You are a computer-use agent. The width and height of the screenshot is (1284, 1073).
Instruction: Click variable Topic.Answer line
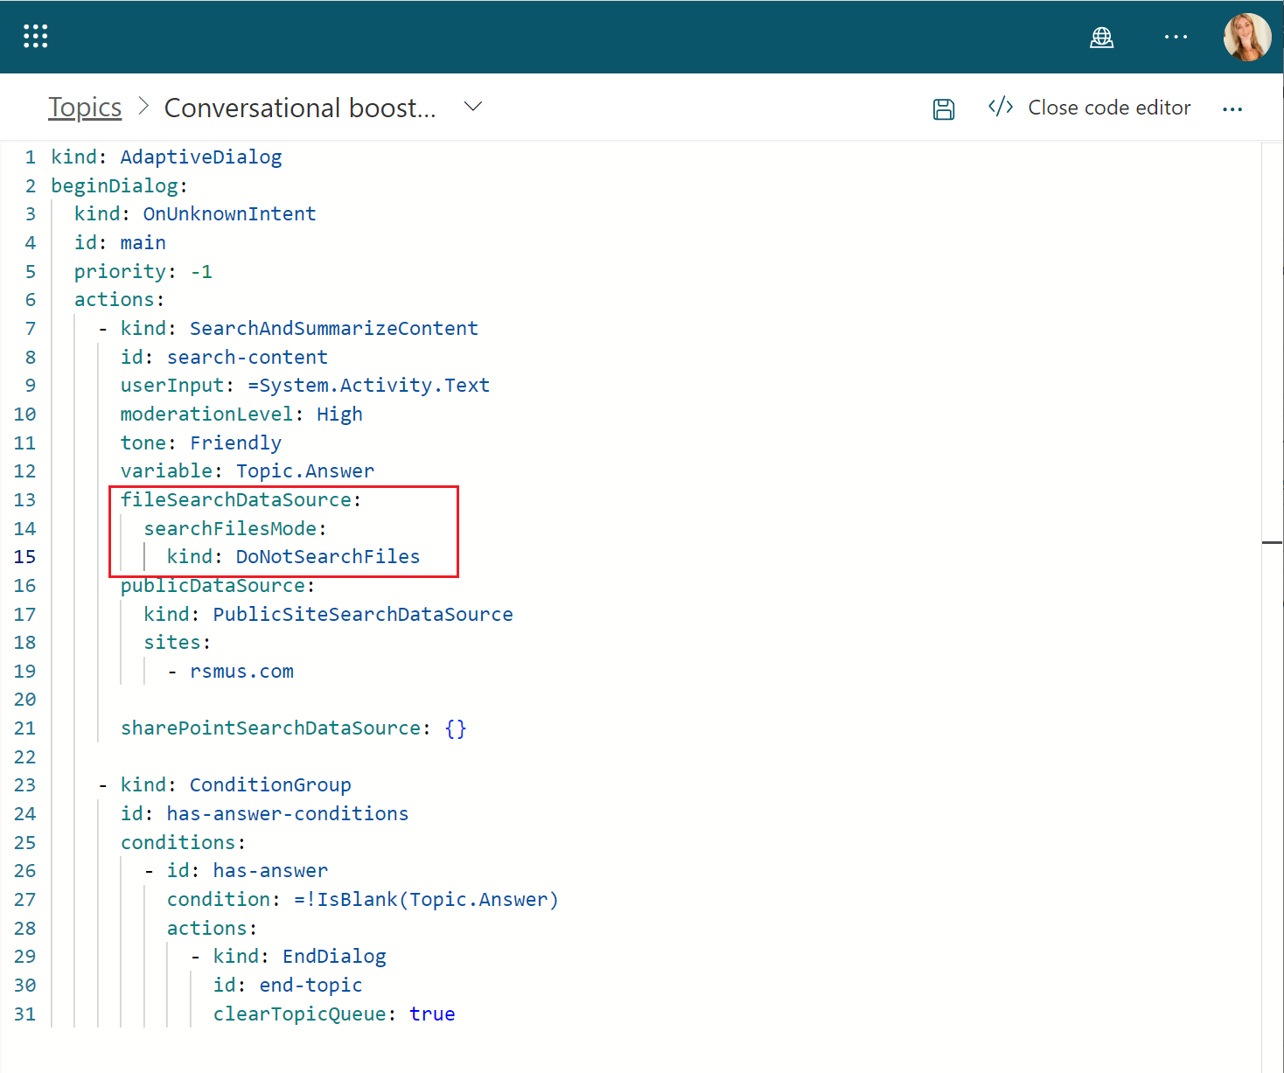[248, 470]
